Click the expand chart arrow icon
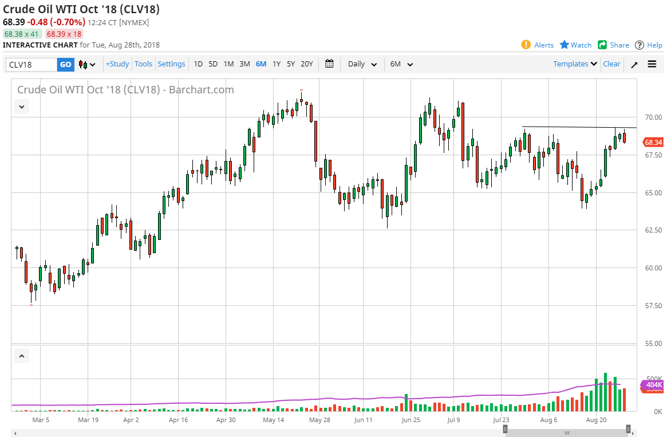 634,64
